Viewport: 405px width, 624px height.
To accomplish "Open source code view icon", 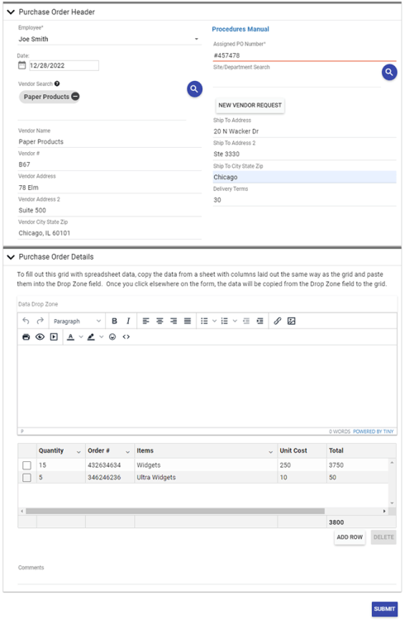I will point(126,336).
